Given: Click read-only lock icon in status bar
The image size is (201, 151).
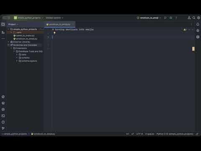Looking at the screenshot, I should [197, 134].
